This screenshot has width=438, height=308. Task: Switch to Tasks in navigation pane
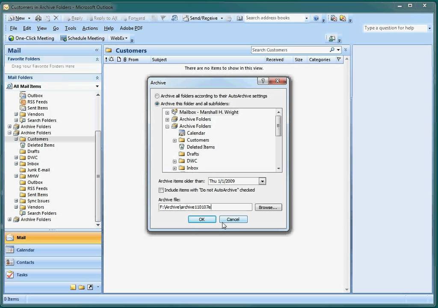click(53, 275)
